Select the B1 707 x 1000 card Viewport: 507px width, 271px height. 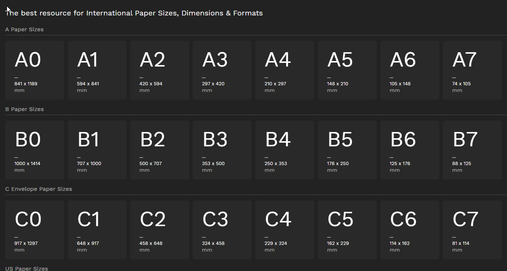click(x=97, y=150)
